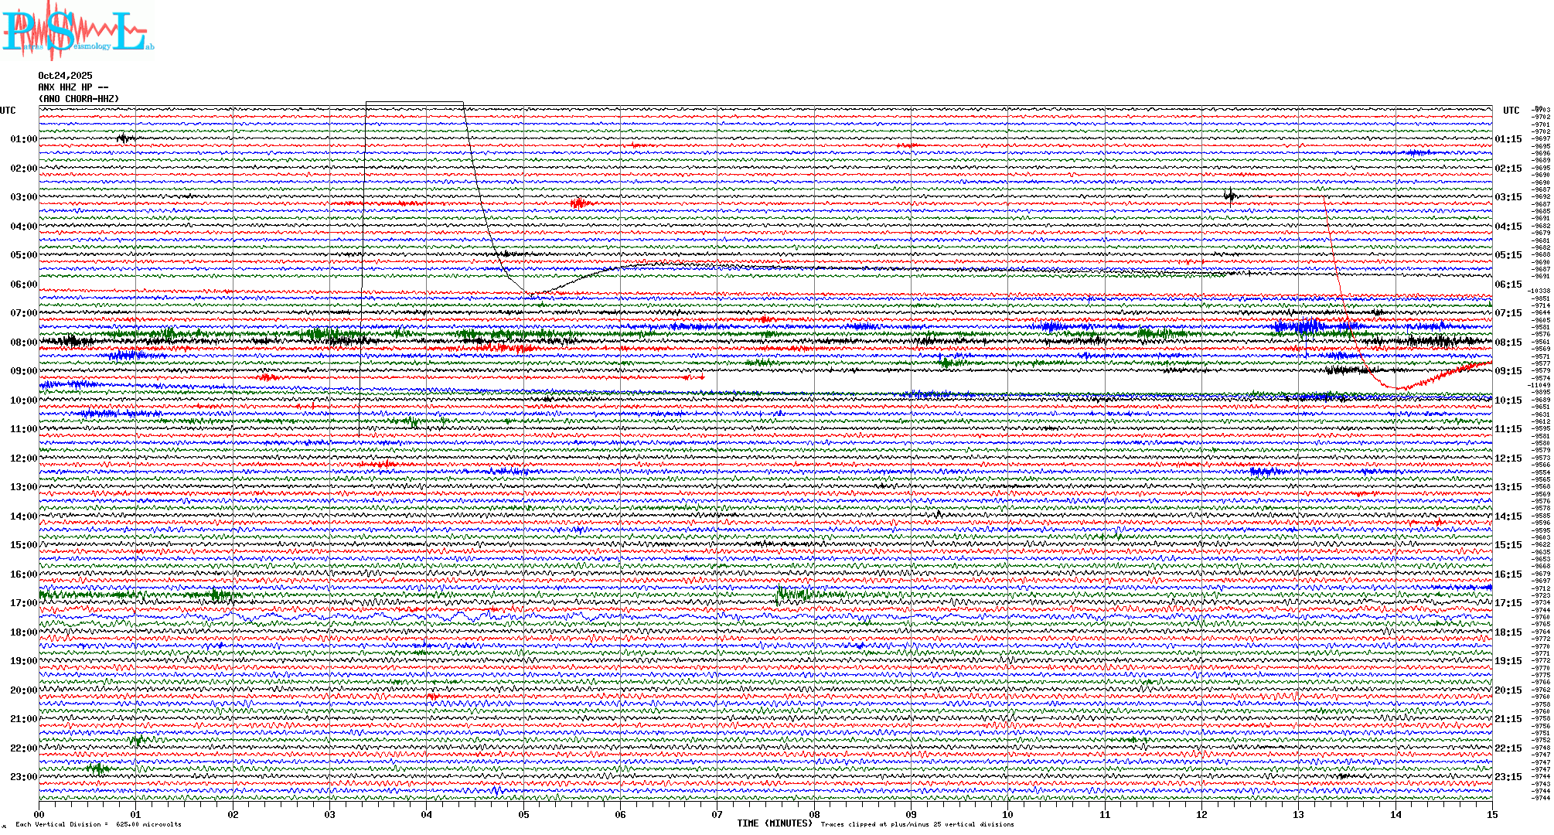Image resolution: width=1554 pixels, height=835 pixels.
Task: Click minute 05 tick on bottom axis
Action: pyautogui.click(x=523, y=815)
